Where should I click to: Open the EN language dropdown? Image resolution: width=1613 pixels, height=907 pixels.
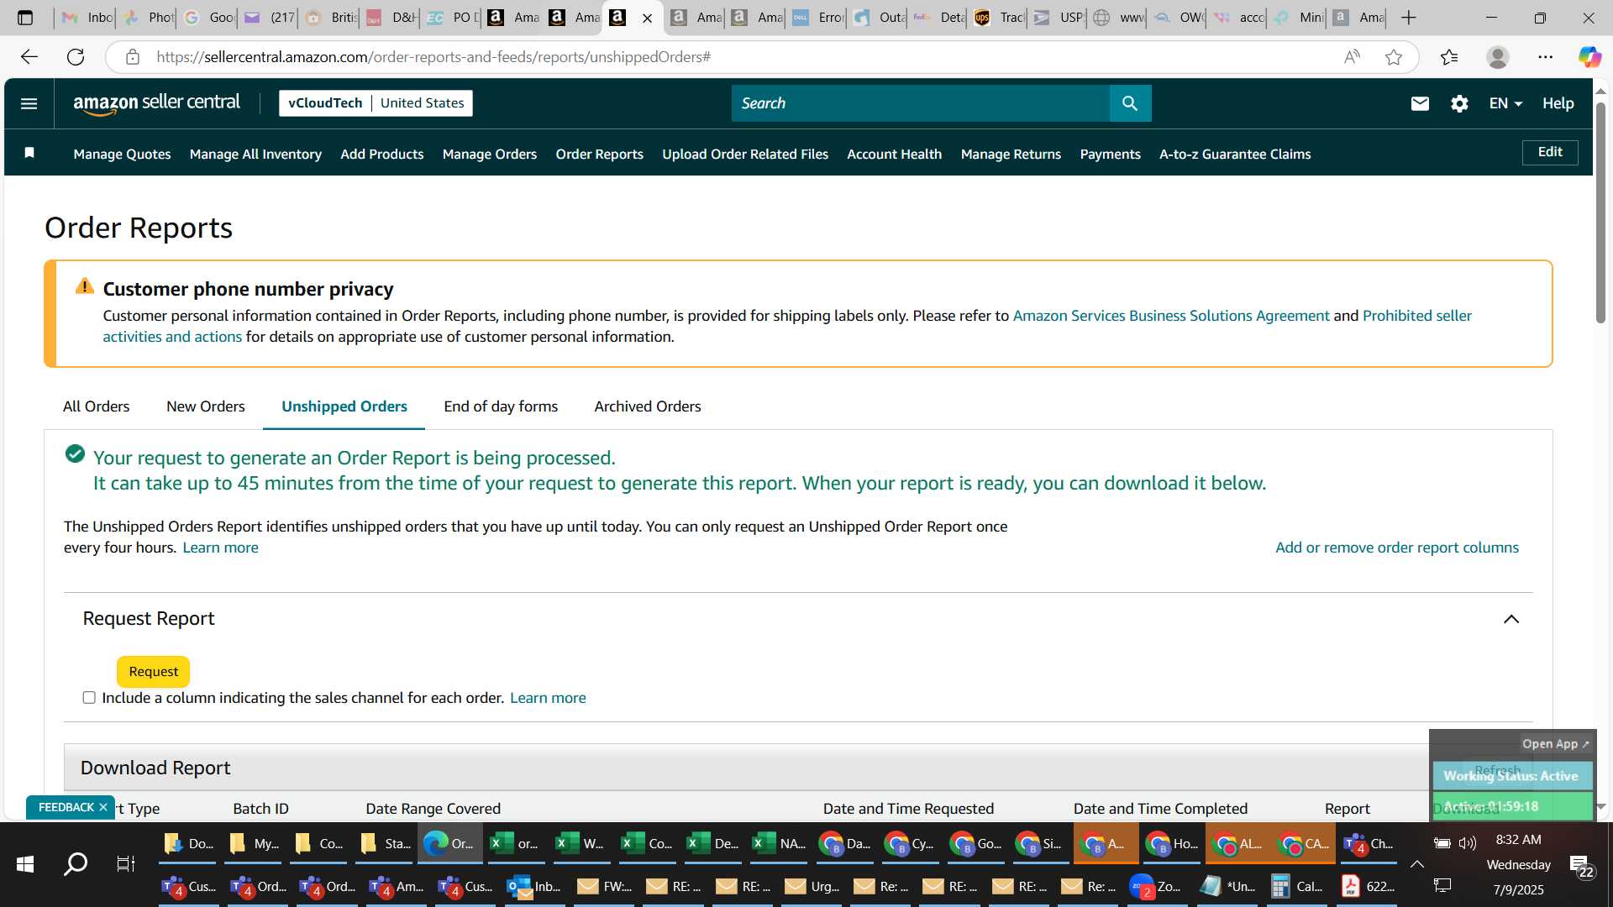tap(1505, 103)
